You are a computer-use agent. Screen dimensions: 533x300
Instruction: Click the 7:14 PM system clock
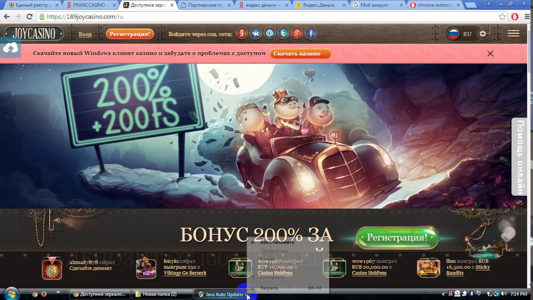pyautogui.click(x=518, y=294)
